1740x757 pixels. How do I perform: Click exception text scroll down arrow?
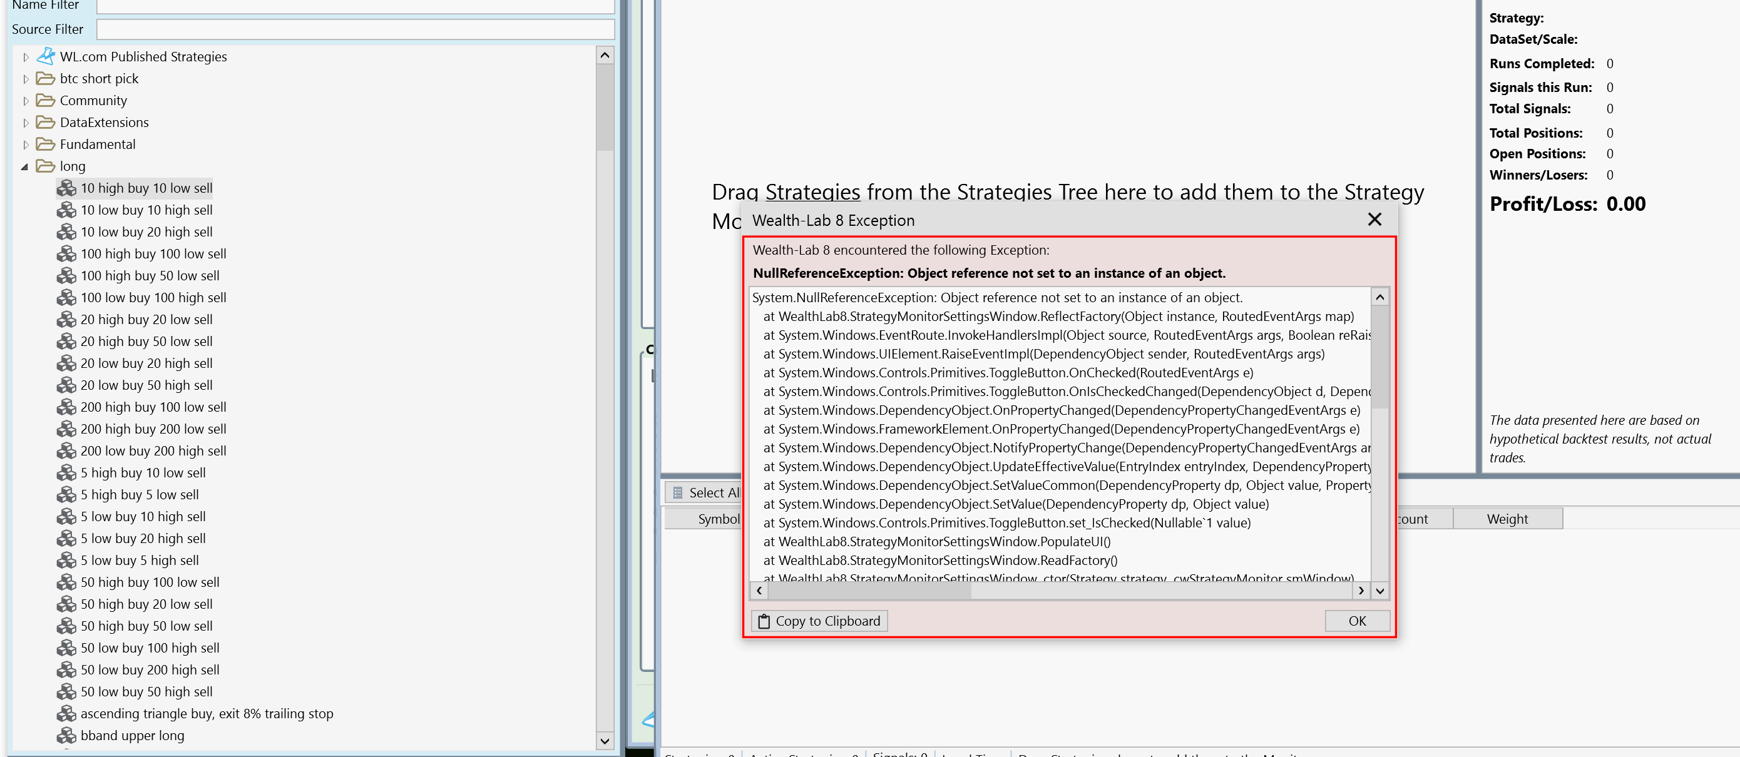point(1379,591)
